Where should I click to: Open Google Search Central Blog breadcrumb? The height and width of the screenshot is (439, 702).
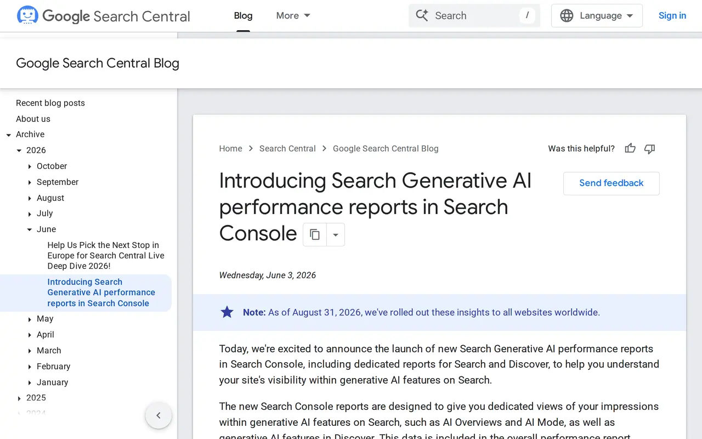pos(386,149)
